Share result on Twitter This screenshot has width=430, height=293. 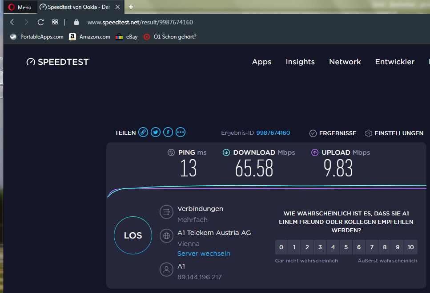pos(156,132)
